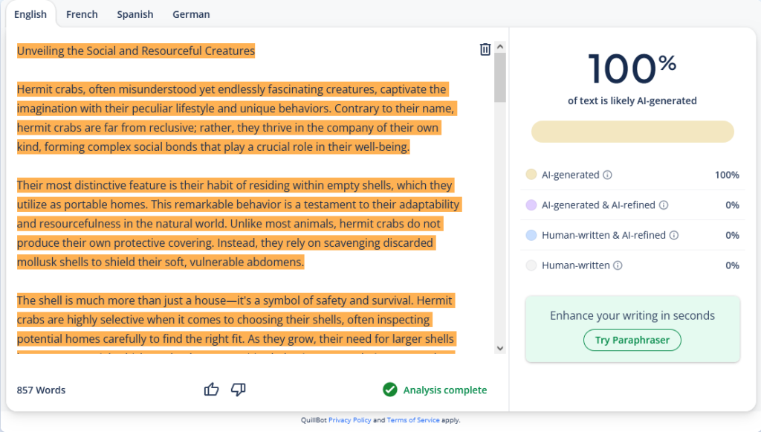
Task: Click the scrollbar up arrow
Action: [x=499, y=47]
